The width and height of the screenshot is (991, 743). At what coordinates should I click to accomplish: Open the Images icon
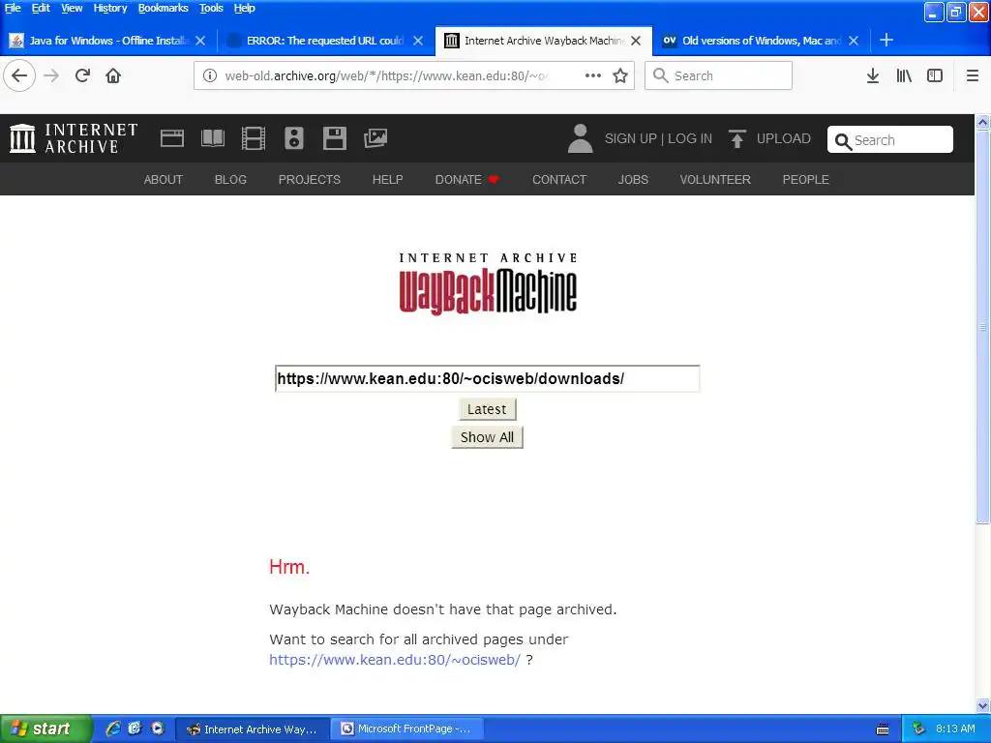click(375, 138)
